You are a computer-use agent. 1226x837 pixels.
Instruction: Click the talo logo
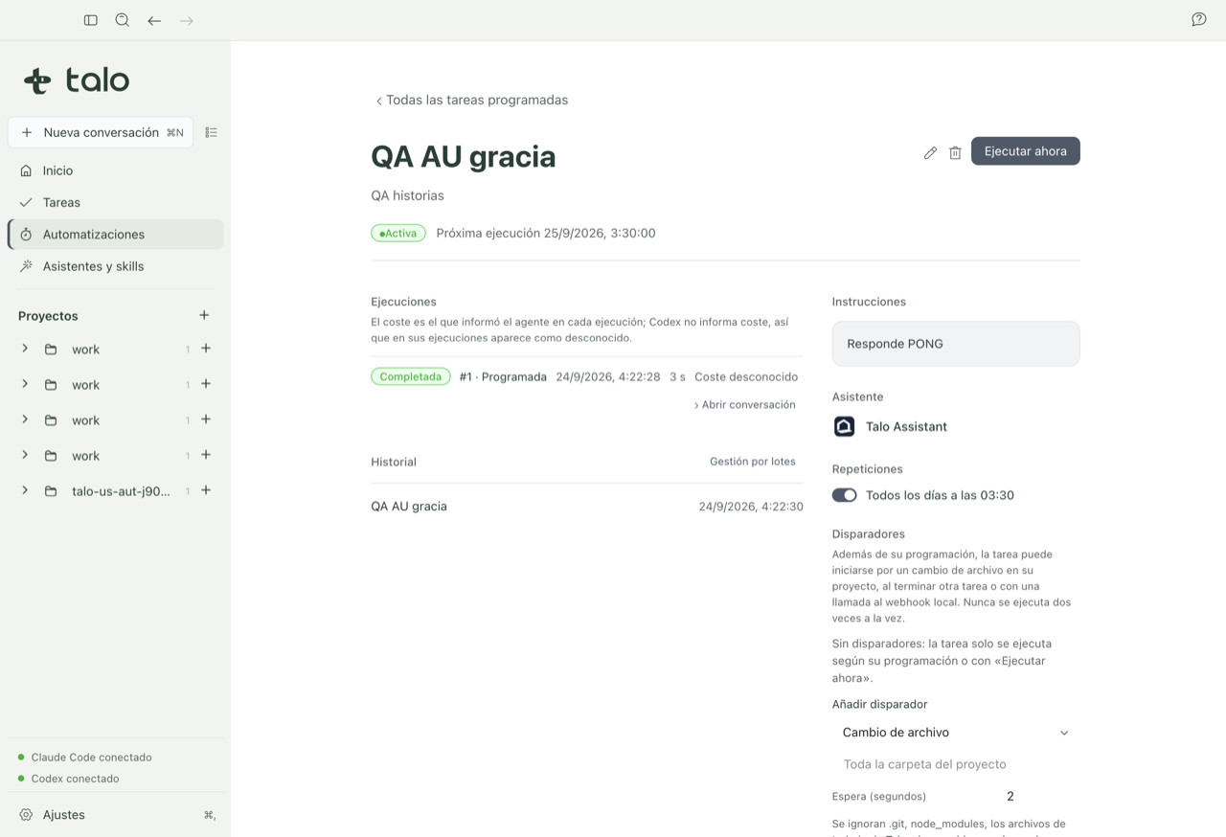[x=77, y=80]
